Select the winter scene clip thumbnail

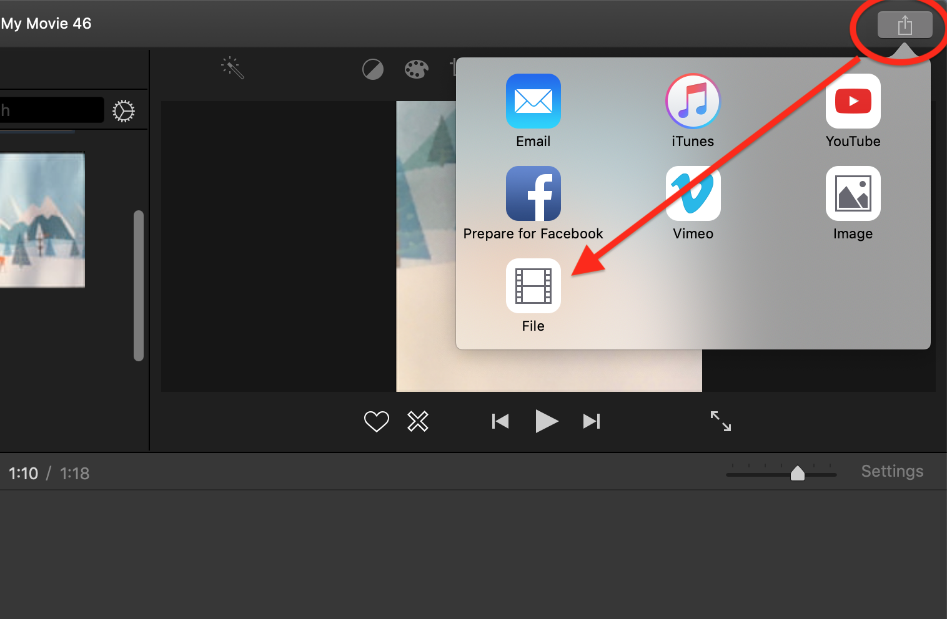click(x=42, y=220)
